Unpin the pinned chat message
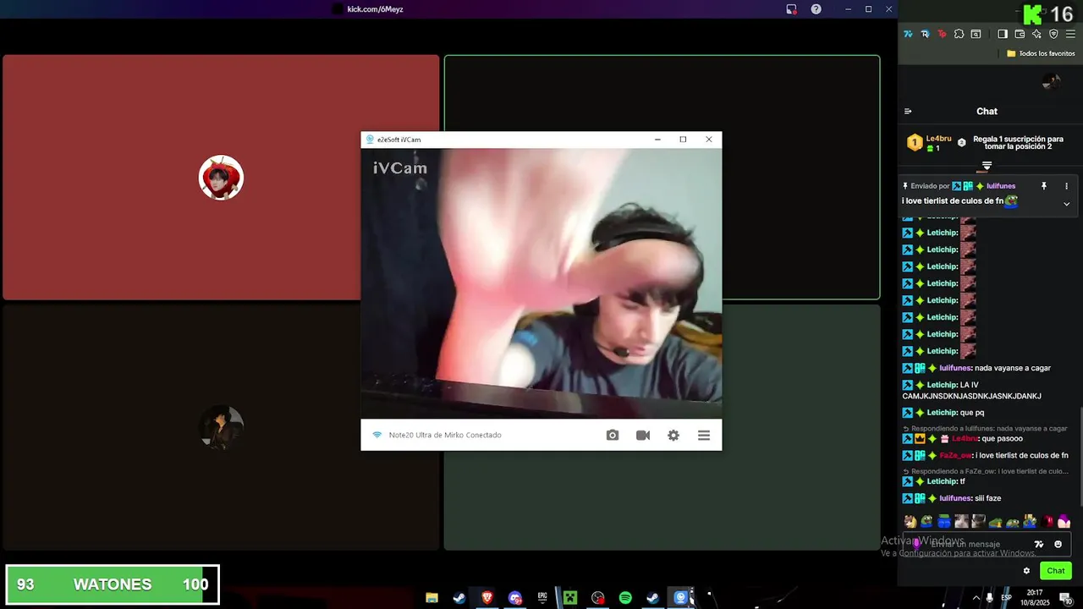The height and width of the screenshot is (609, 1083). coord(1044,186)
